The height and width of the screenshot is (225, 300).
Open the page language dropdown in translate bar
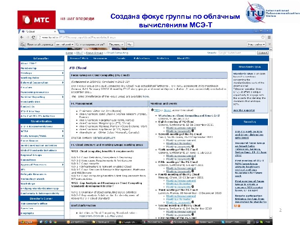click(65, 44)
